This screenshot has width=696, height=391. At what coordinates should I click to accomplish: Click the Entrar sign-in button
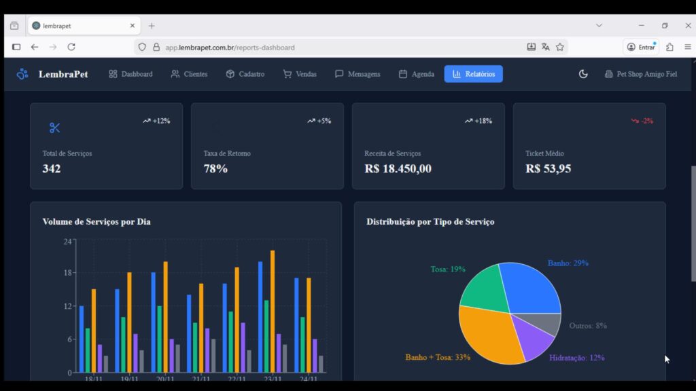[x=641, y=47]
